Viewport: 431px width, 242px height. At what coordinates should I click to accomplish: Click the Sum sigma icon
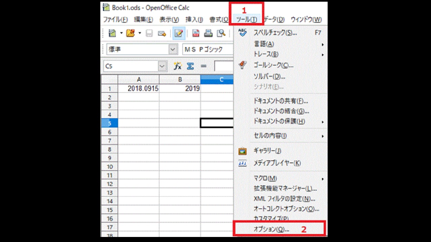tap(190, 66)
